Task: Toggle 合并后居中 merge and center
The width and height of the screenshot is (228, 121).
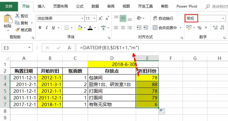Action: [165, 28]
